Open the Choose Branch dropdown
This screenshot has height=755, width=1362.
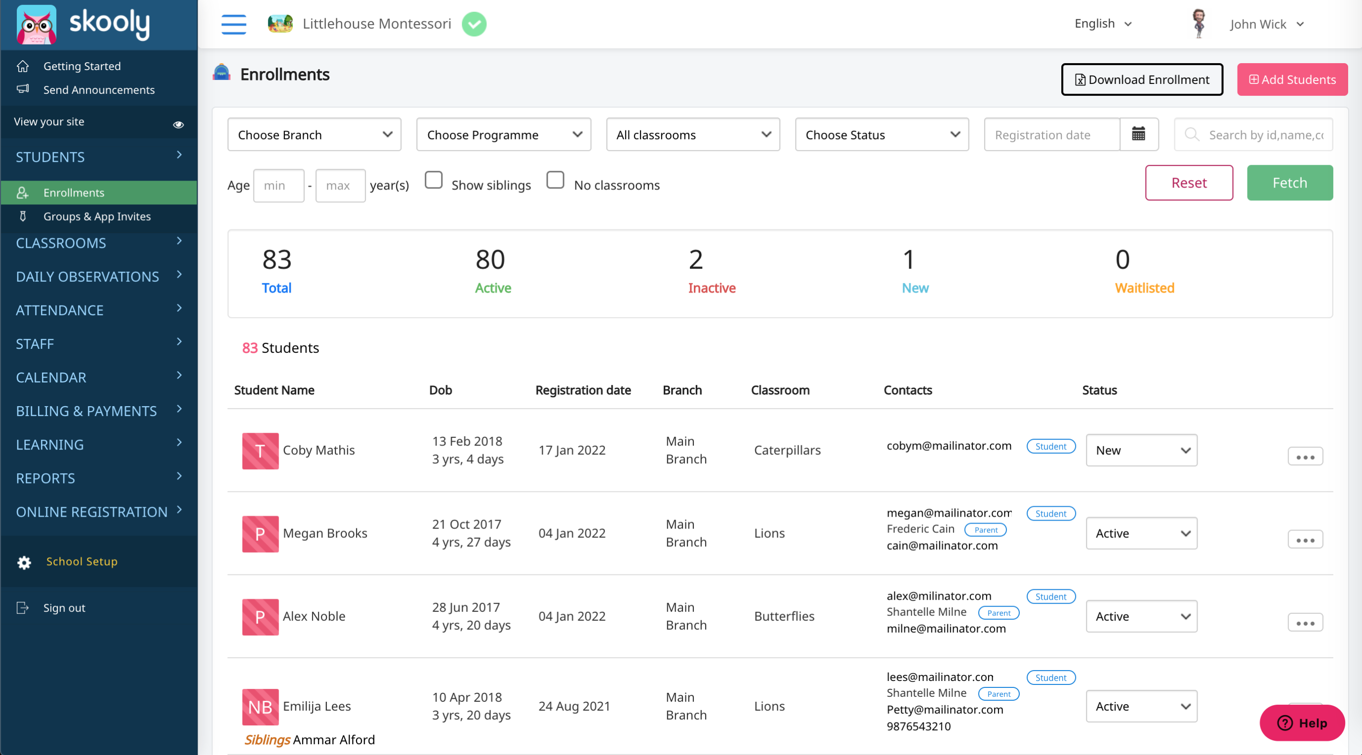click(314, 135)
